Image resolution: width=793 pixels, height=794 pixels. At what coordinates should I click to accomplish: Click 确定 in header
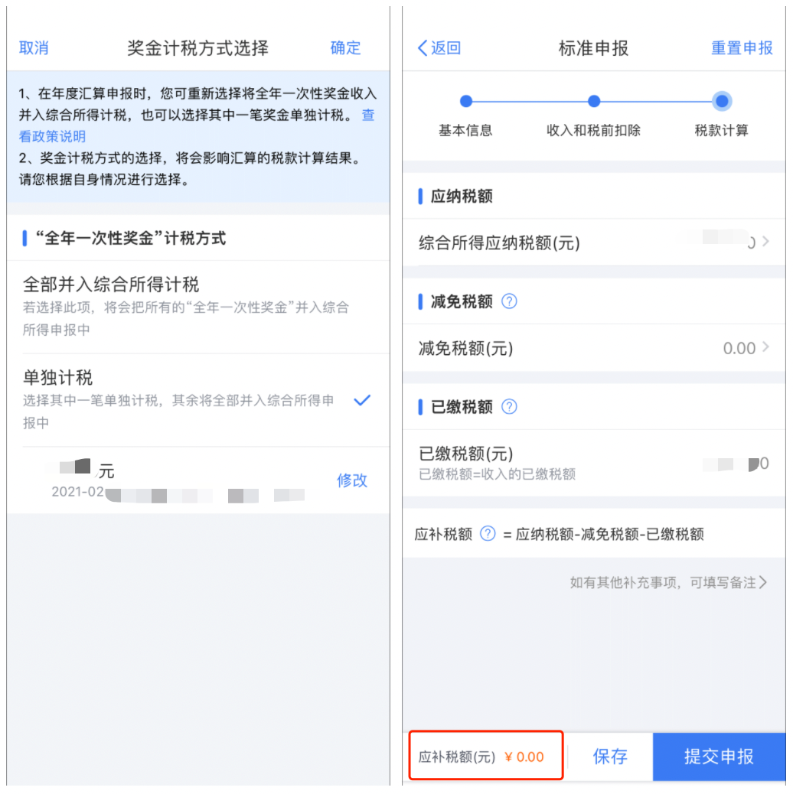click(345, 48)
